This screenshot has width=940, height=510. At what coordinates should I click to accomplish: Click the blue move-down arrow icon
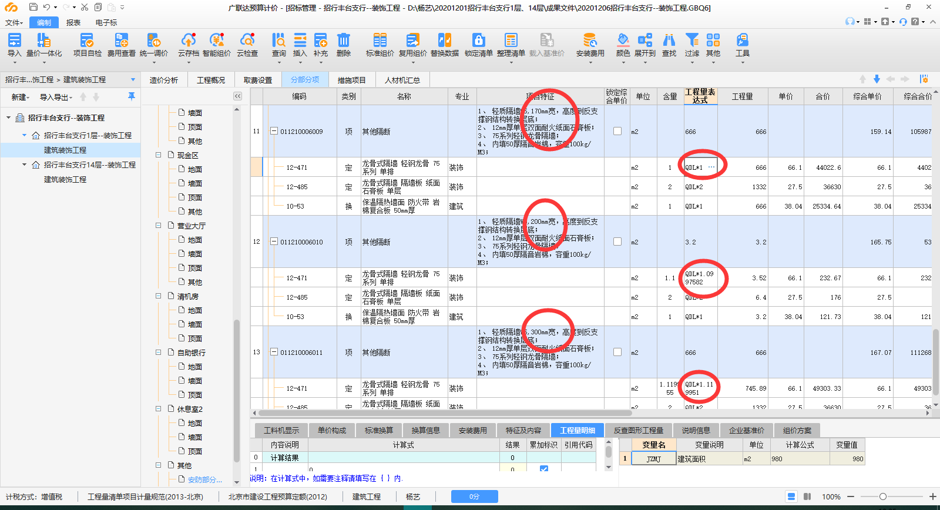877,79
